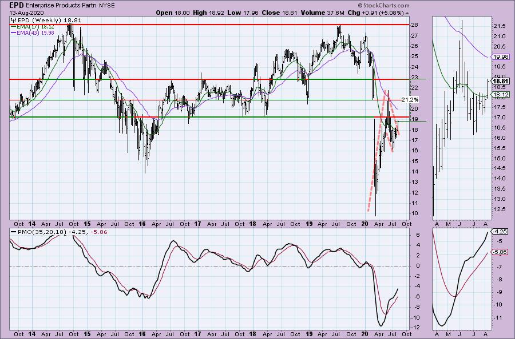Click the 19.98 EMA price tag
The height and width of the screenshot is (339, 515).
[x=501, y=57]
